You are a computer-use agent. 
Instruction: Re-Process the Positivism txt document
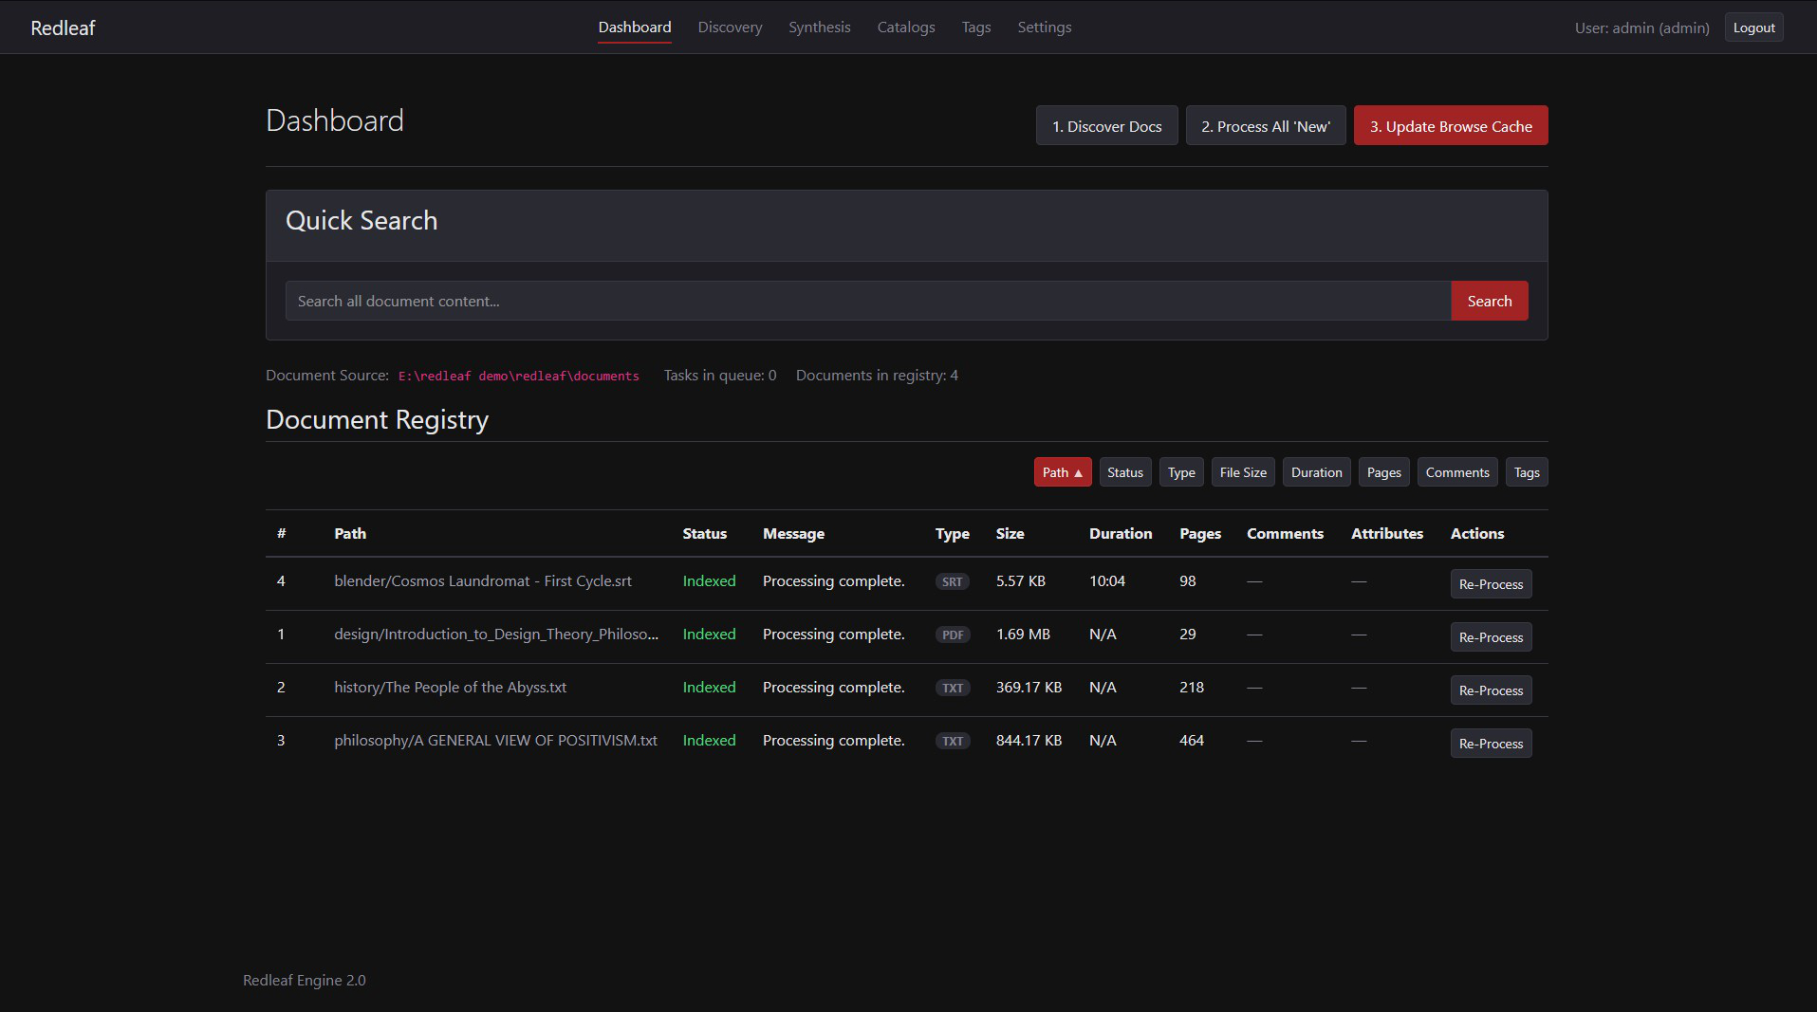[1490, 744]
